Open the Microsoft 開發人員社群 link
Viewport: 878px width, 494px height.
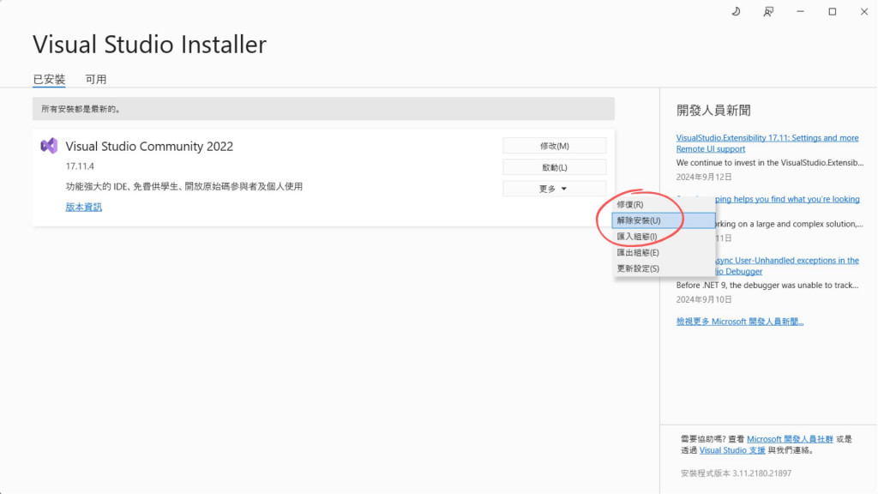[790, 439]
